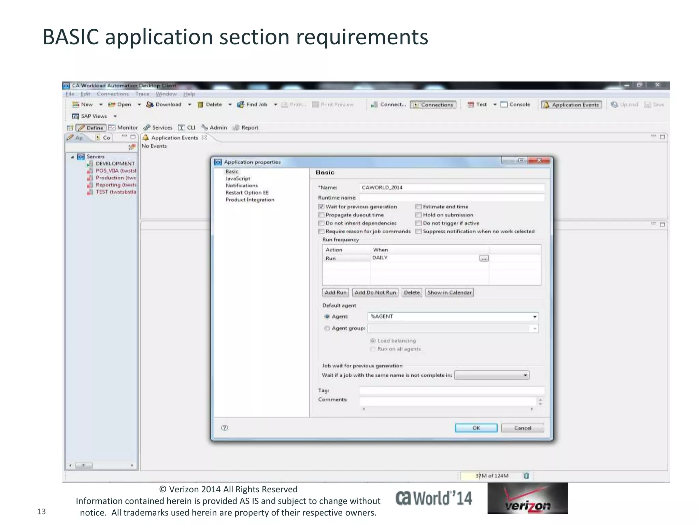Click OK in Application properties

[x=476, y=428]
